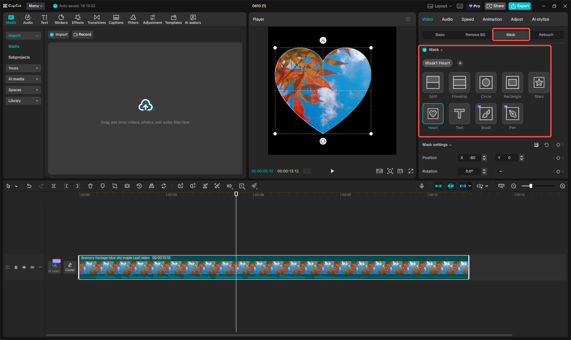Open the Layout dropdown
Image resolution: width=571 pixels, height=340 pixels.
[x=440, y=6]
